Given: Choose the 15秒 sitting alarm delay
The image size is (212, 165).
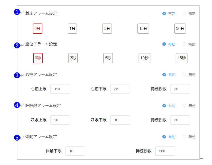Looking at the screenshot, I should click(182, 58).
